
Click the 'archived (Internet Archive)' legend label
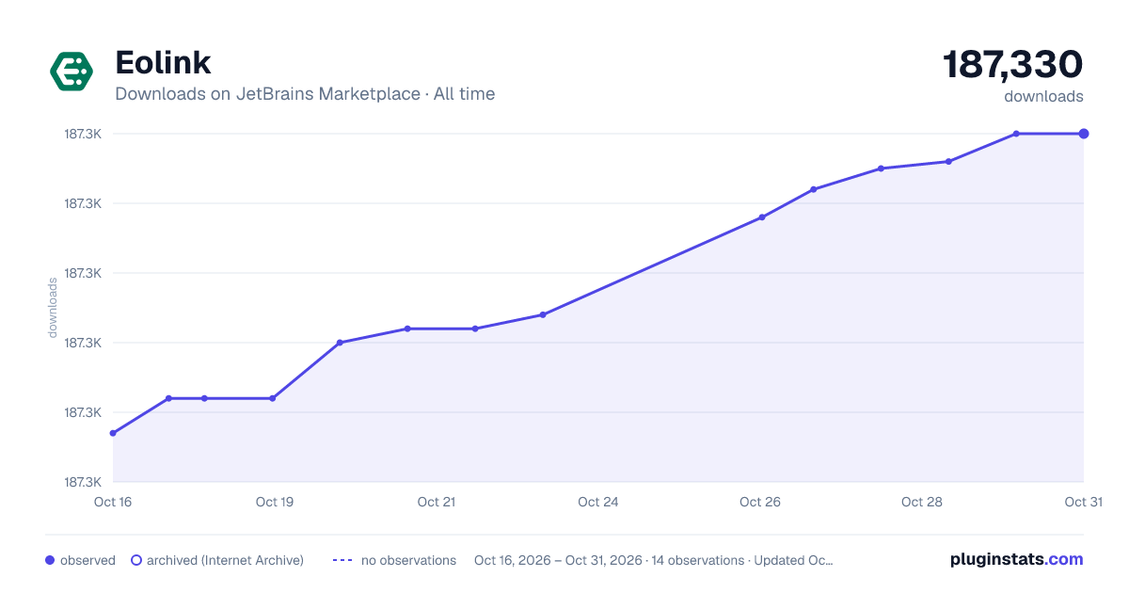click(225, 560)
